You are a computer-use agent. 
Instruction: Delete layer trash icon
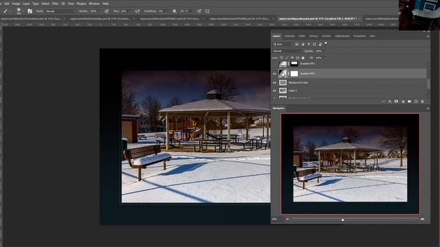[x=422, y=102]
